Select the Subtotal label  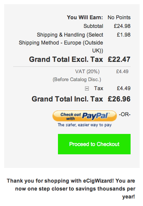click(93, 26)
